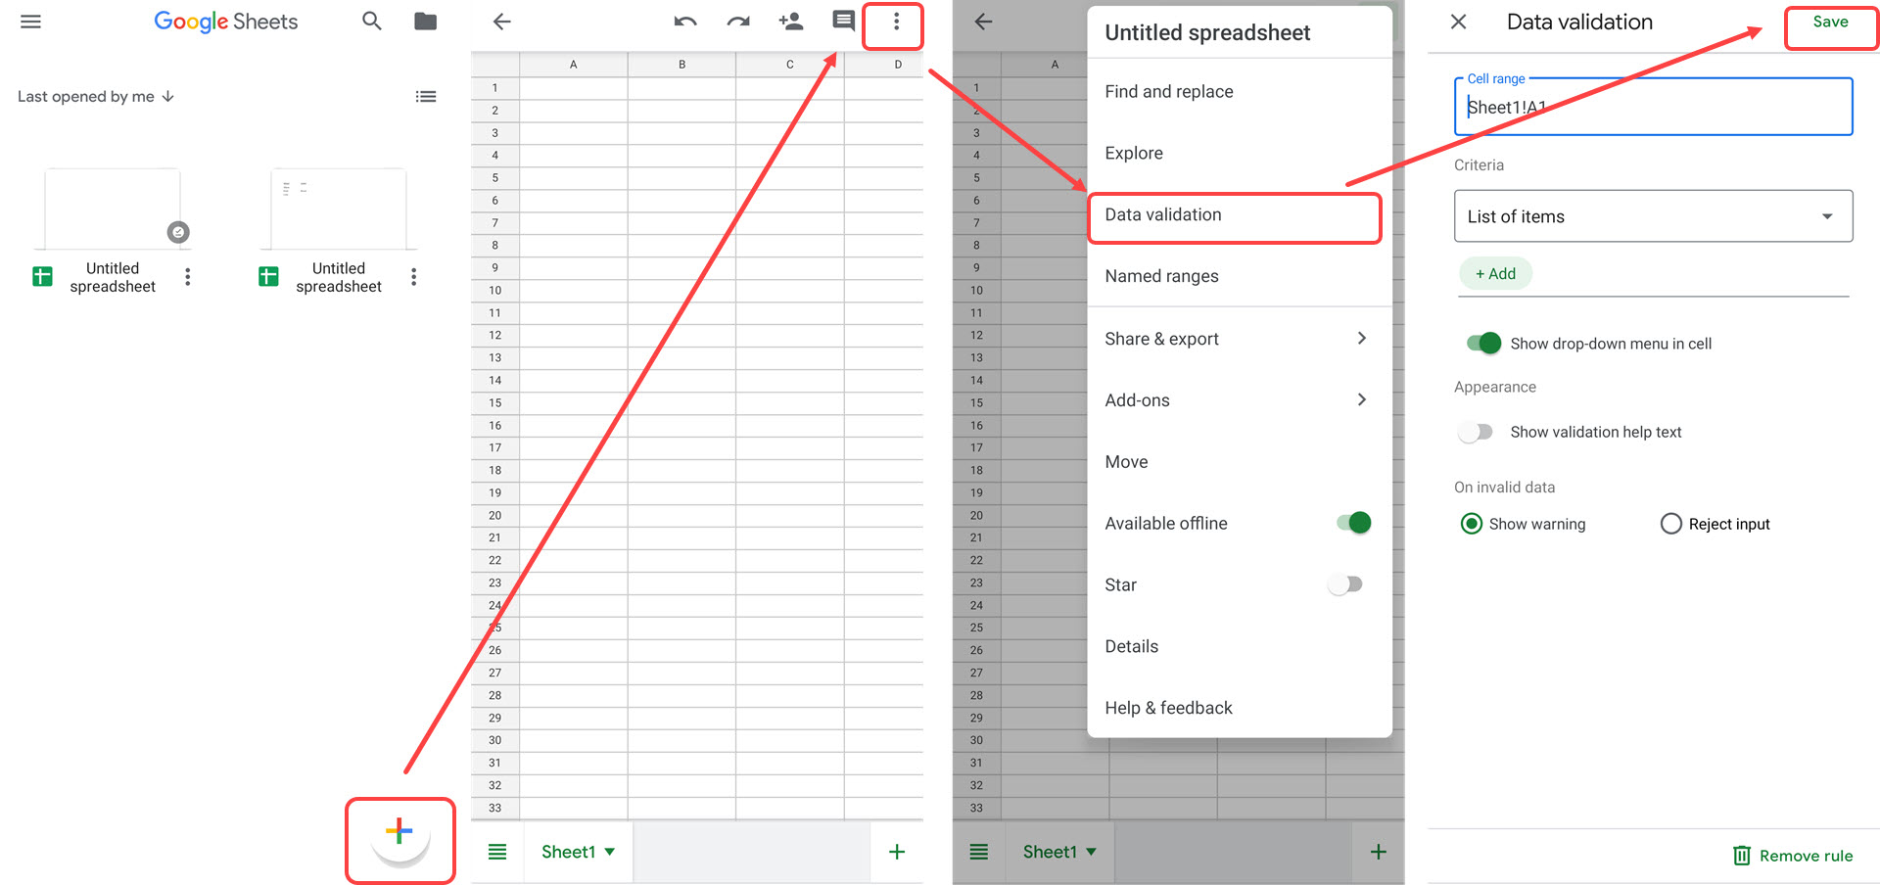Click the Add button under criteria
This screenshot has width=1880, height=885.
click(1495, 273)
